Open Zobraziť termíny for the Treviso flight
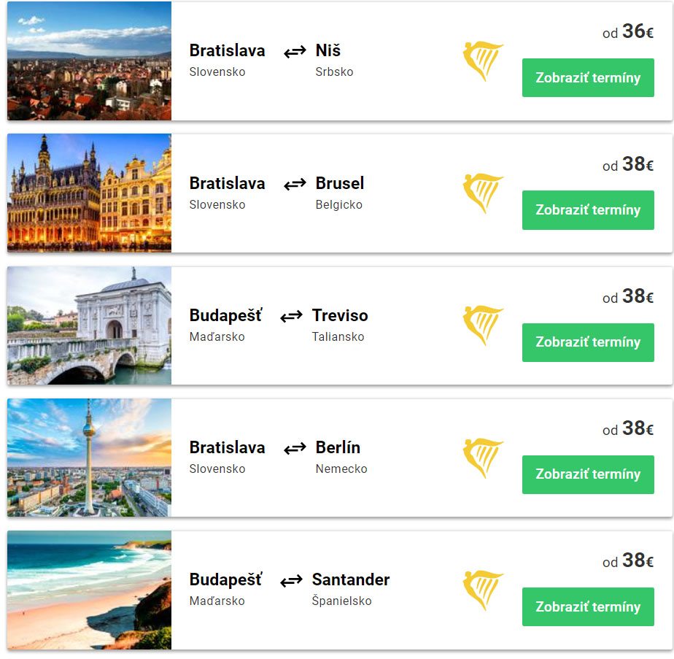Viewport: 674px width, 659px height. 588,342
